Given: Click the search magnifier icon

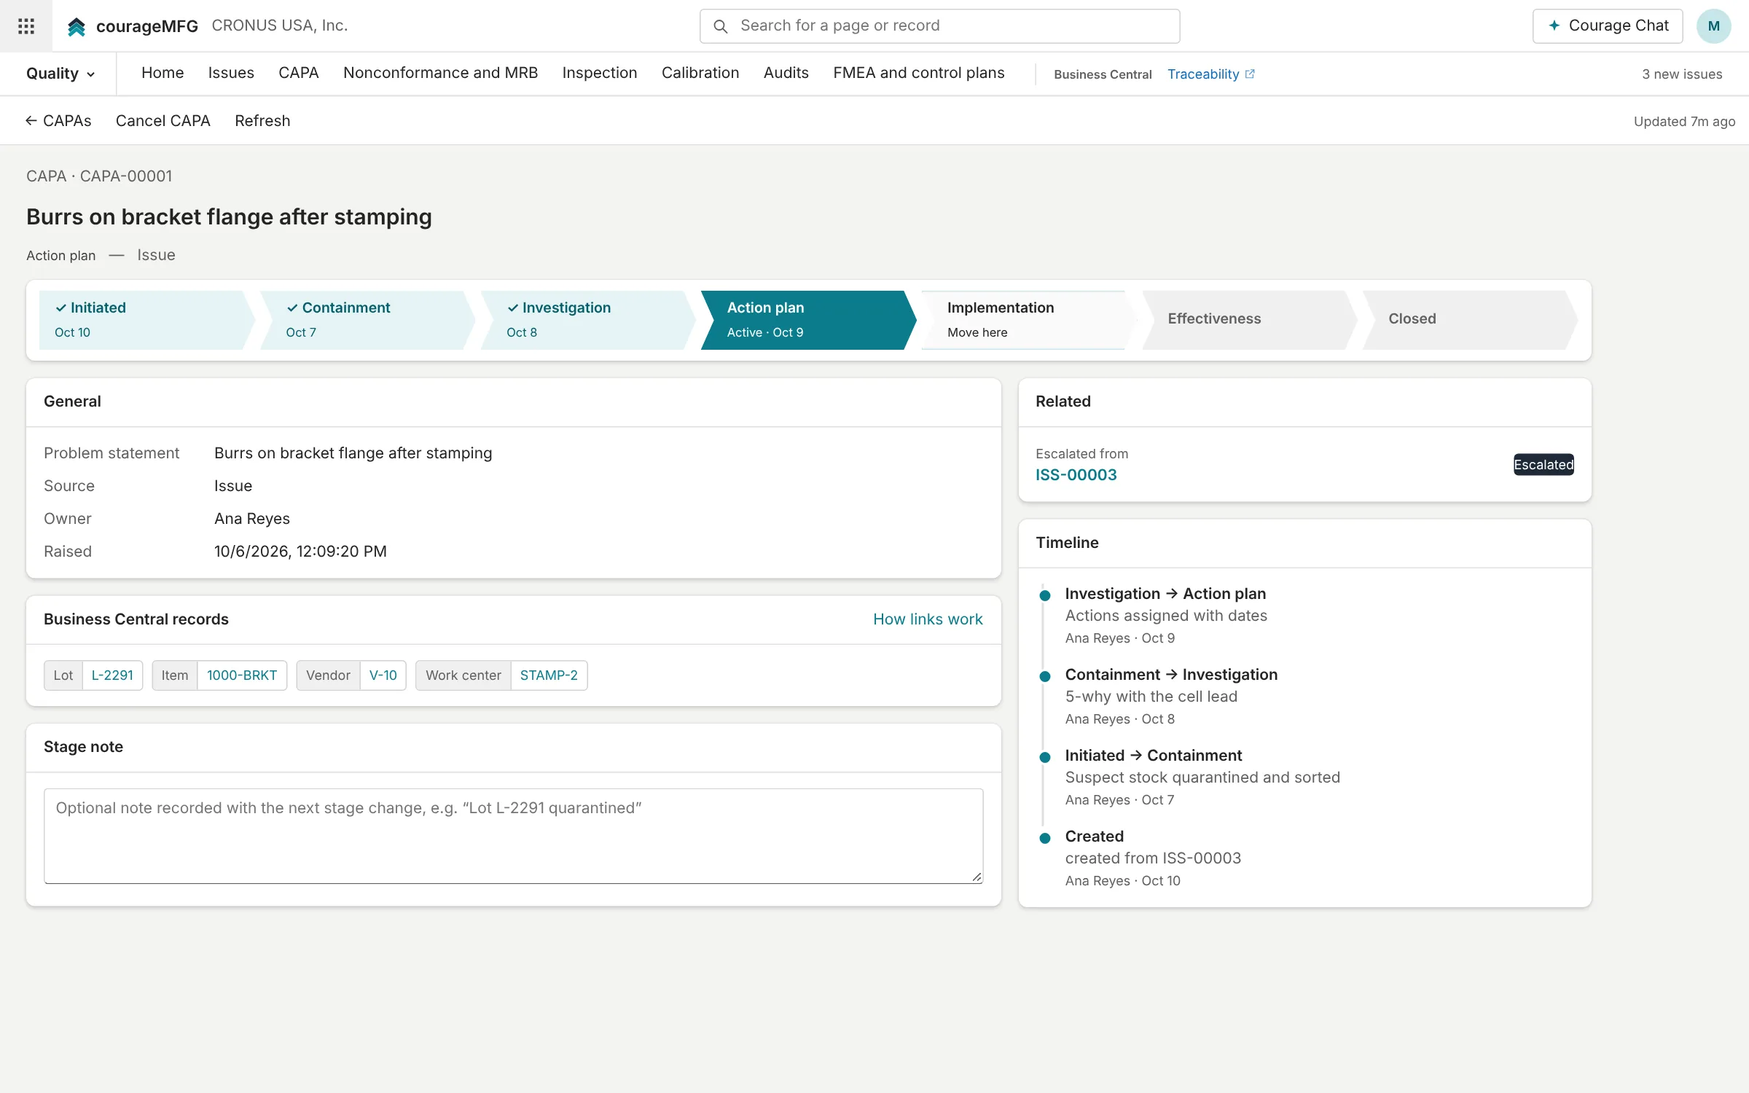Looking at the screenshot, I should coord(720,26).
